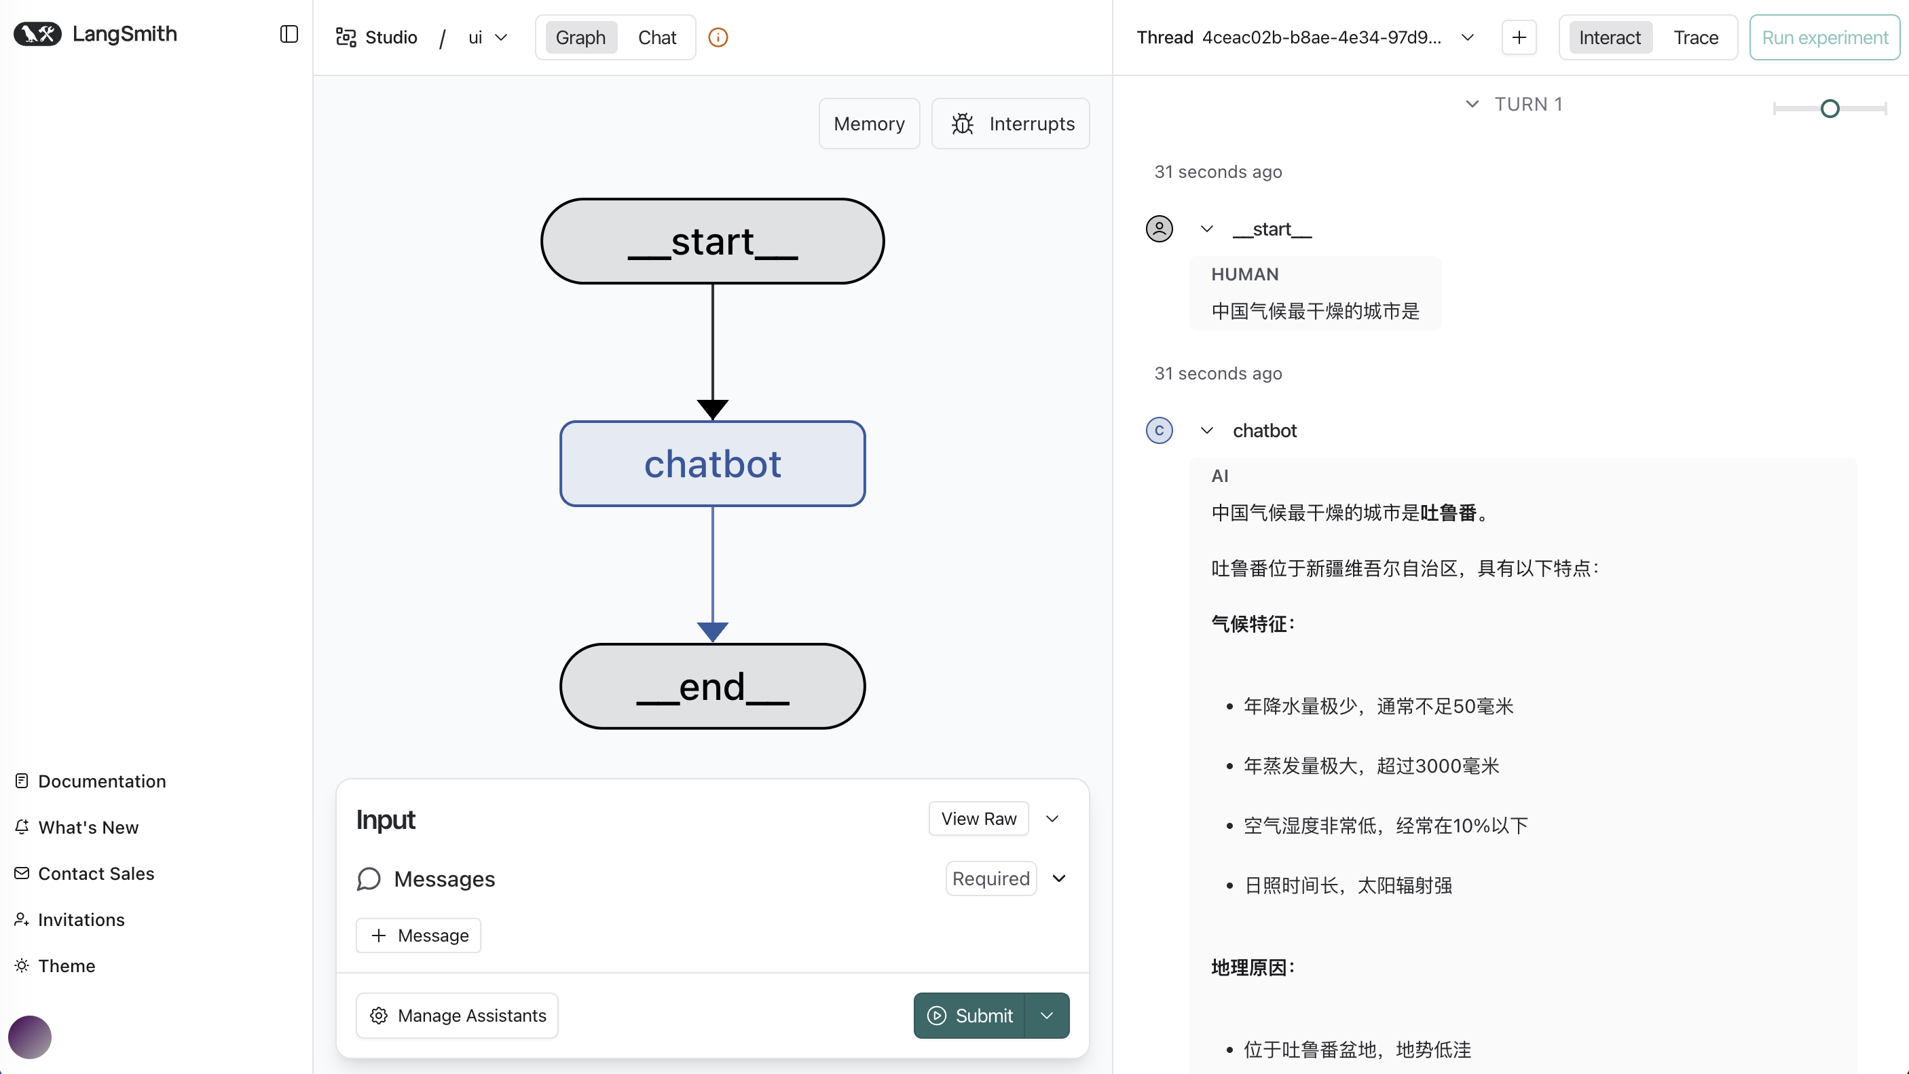Open the Documentation link
1909x1074 pixels.
102,781
